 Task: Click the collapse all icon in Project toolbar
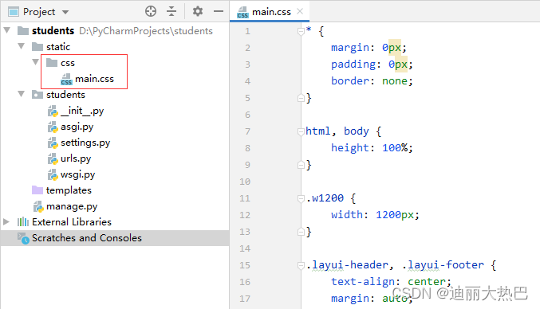tap(171, 11)
